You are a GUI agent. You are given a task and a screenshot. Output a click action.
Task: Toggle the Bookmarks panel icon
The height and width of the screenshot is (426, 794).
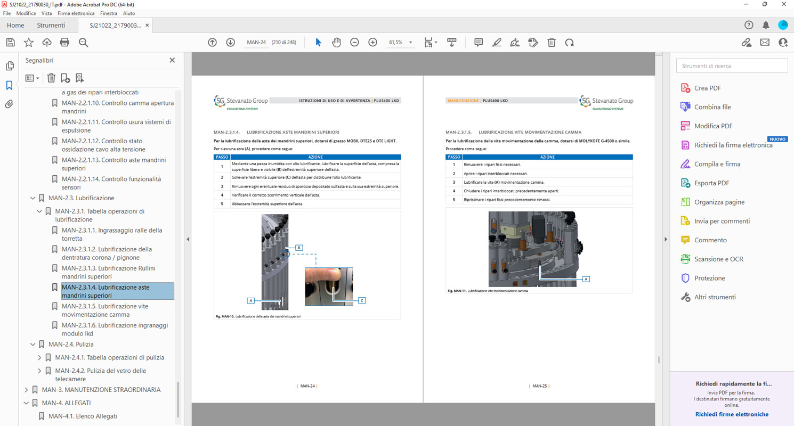click(x=10, y=85)
